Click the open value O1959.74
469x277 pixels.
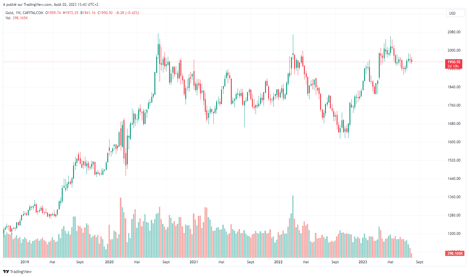(53, 13)
